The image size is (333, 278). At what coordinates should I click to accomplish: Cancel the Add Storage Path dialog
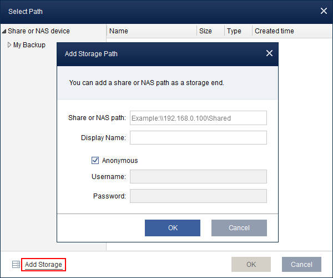pyautogui.click(x=239, y=228)
